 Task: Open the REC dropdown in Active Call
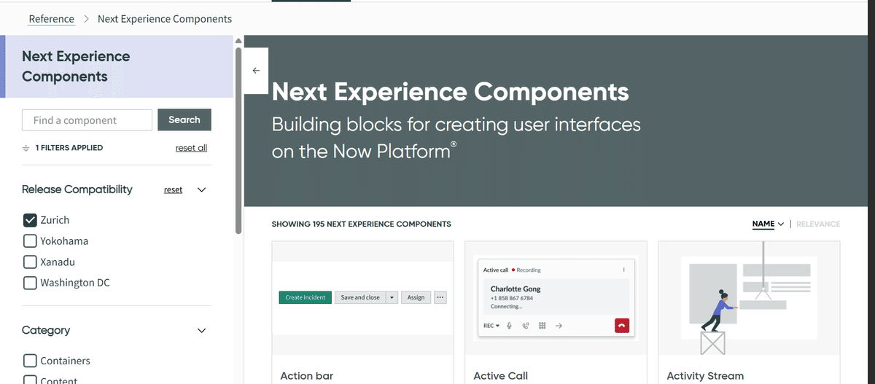click(491, 326)
